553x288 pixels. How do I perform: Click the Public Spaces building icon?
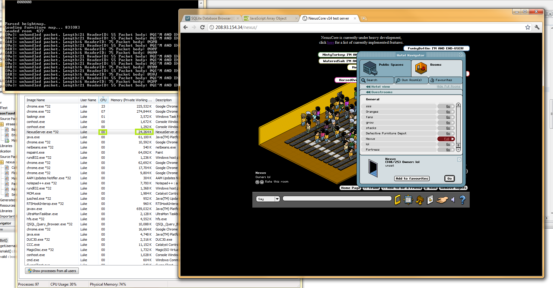[370, 68]
